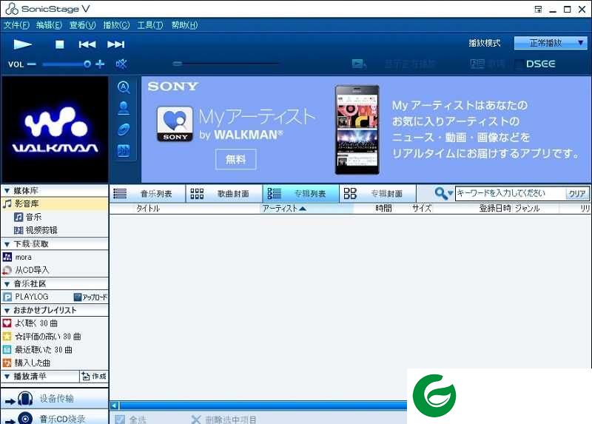Toggle the DSEE sound enhancement

point(540,64)
